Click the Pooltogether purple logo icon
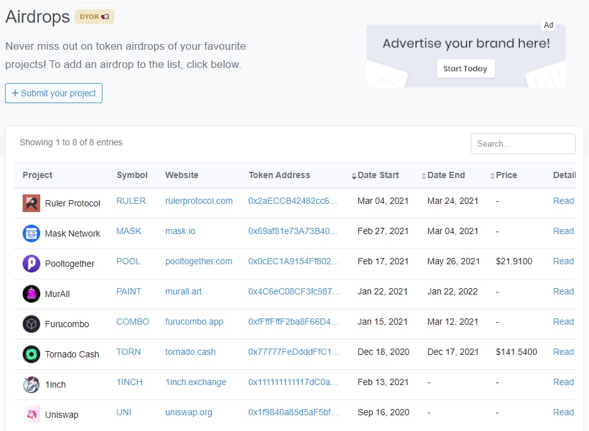Screen dimensions: 589x431 (x=31, y=264)
